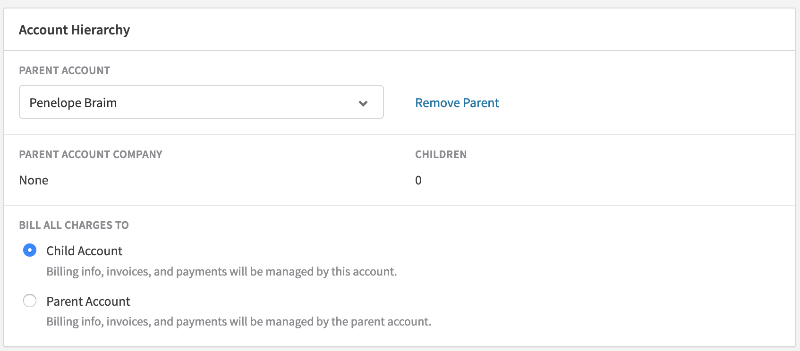Click the None value under parent company

(x=34, y=180)
